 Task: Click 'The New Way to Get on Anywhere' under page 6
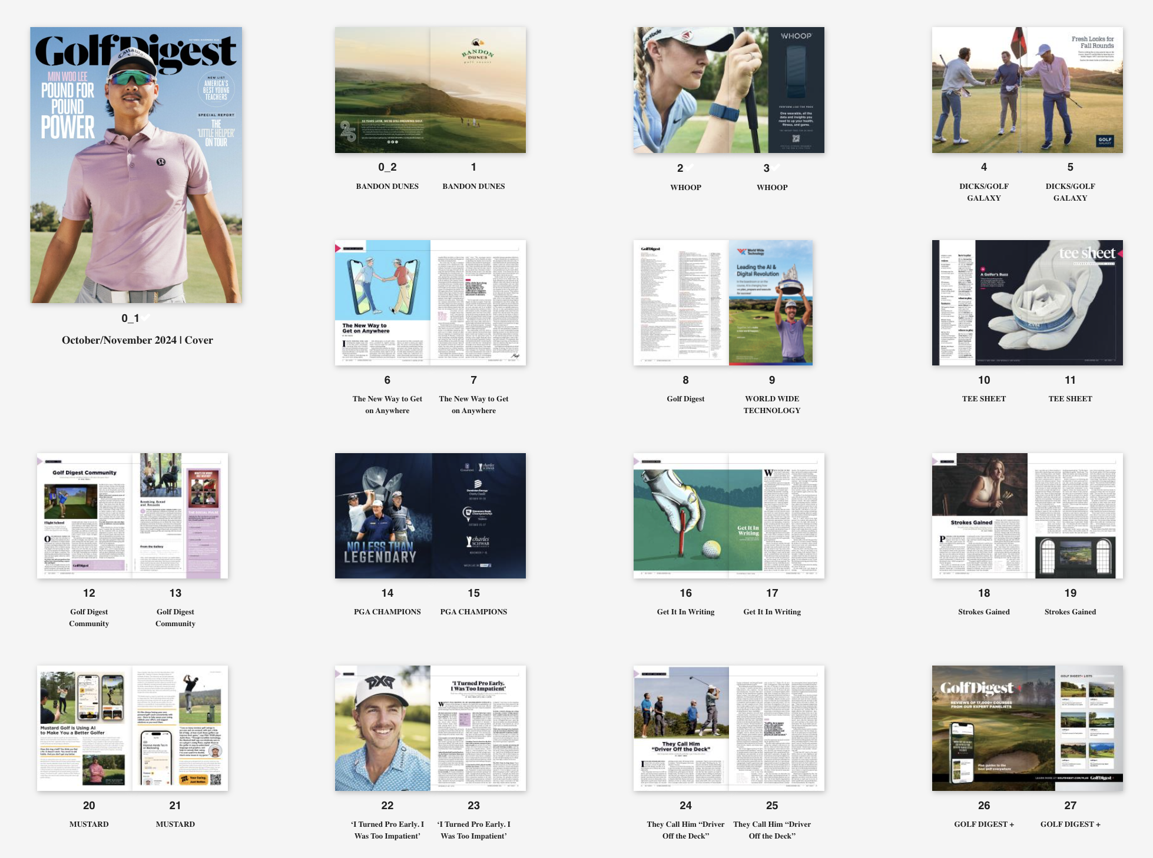click(387, 404)
